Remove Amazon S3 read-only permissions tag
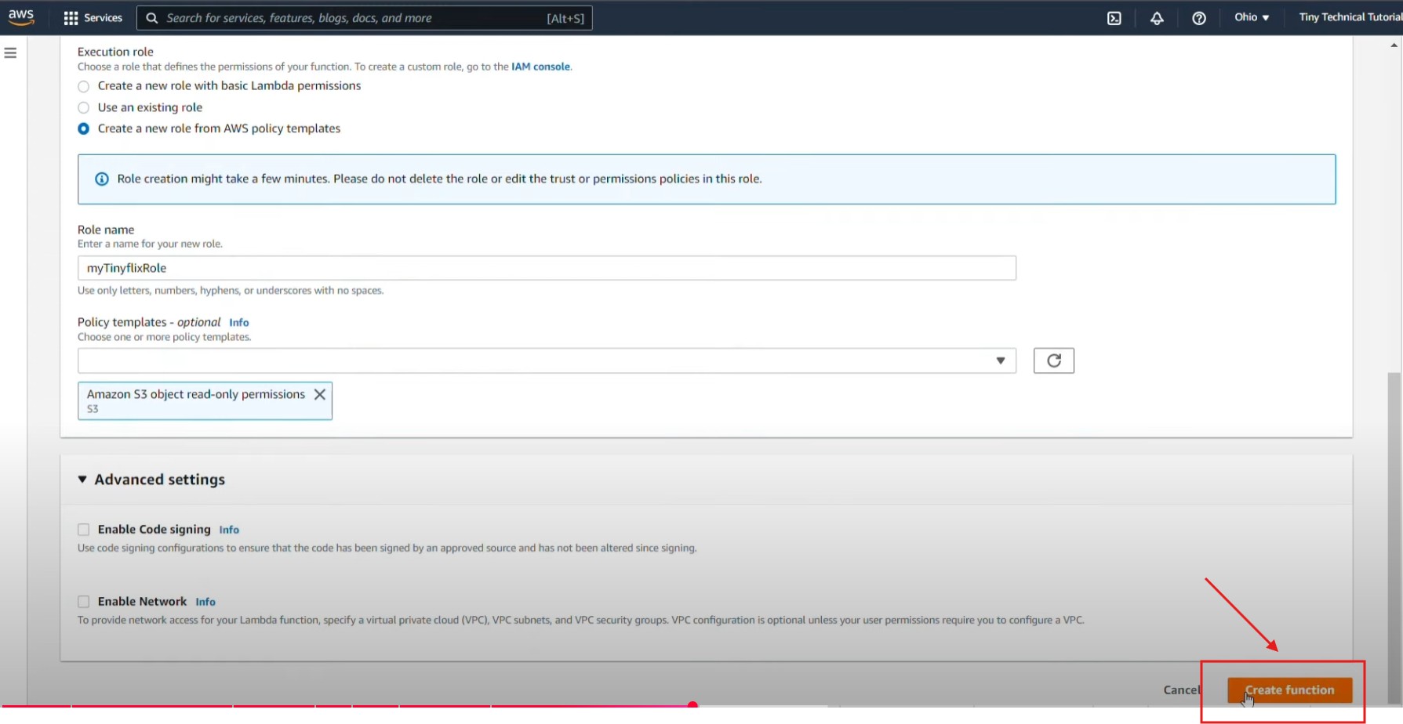1403x724 pixels. click(x=320, y=395)
